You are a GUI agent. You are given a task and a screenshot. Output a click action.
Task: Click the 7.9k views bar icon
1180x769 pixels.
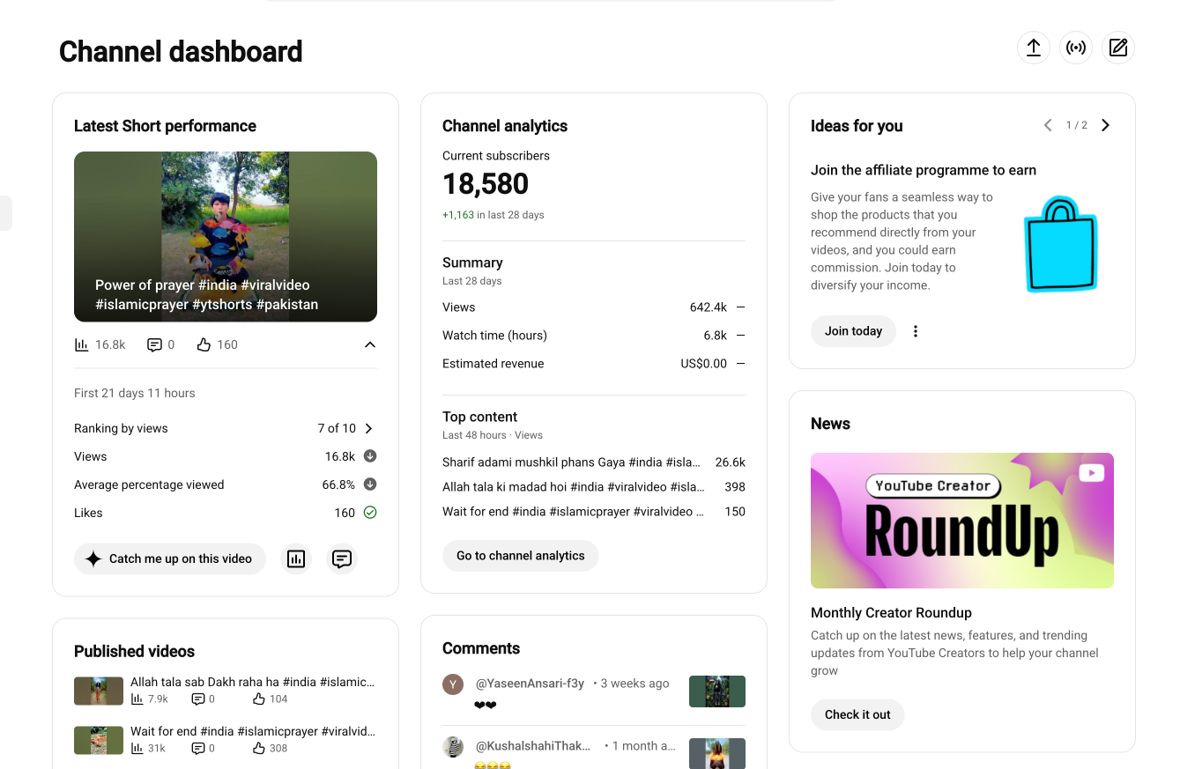[x=137, y=699]
